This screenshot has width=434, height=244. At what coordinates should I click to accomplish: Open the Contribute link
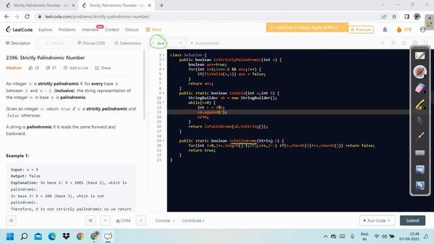pos(193,220)
